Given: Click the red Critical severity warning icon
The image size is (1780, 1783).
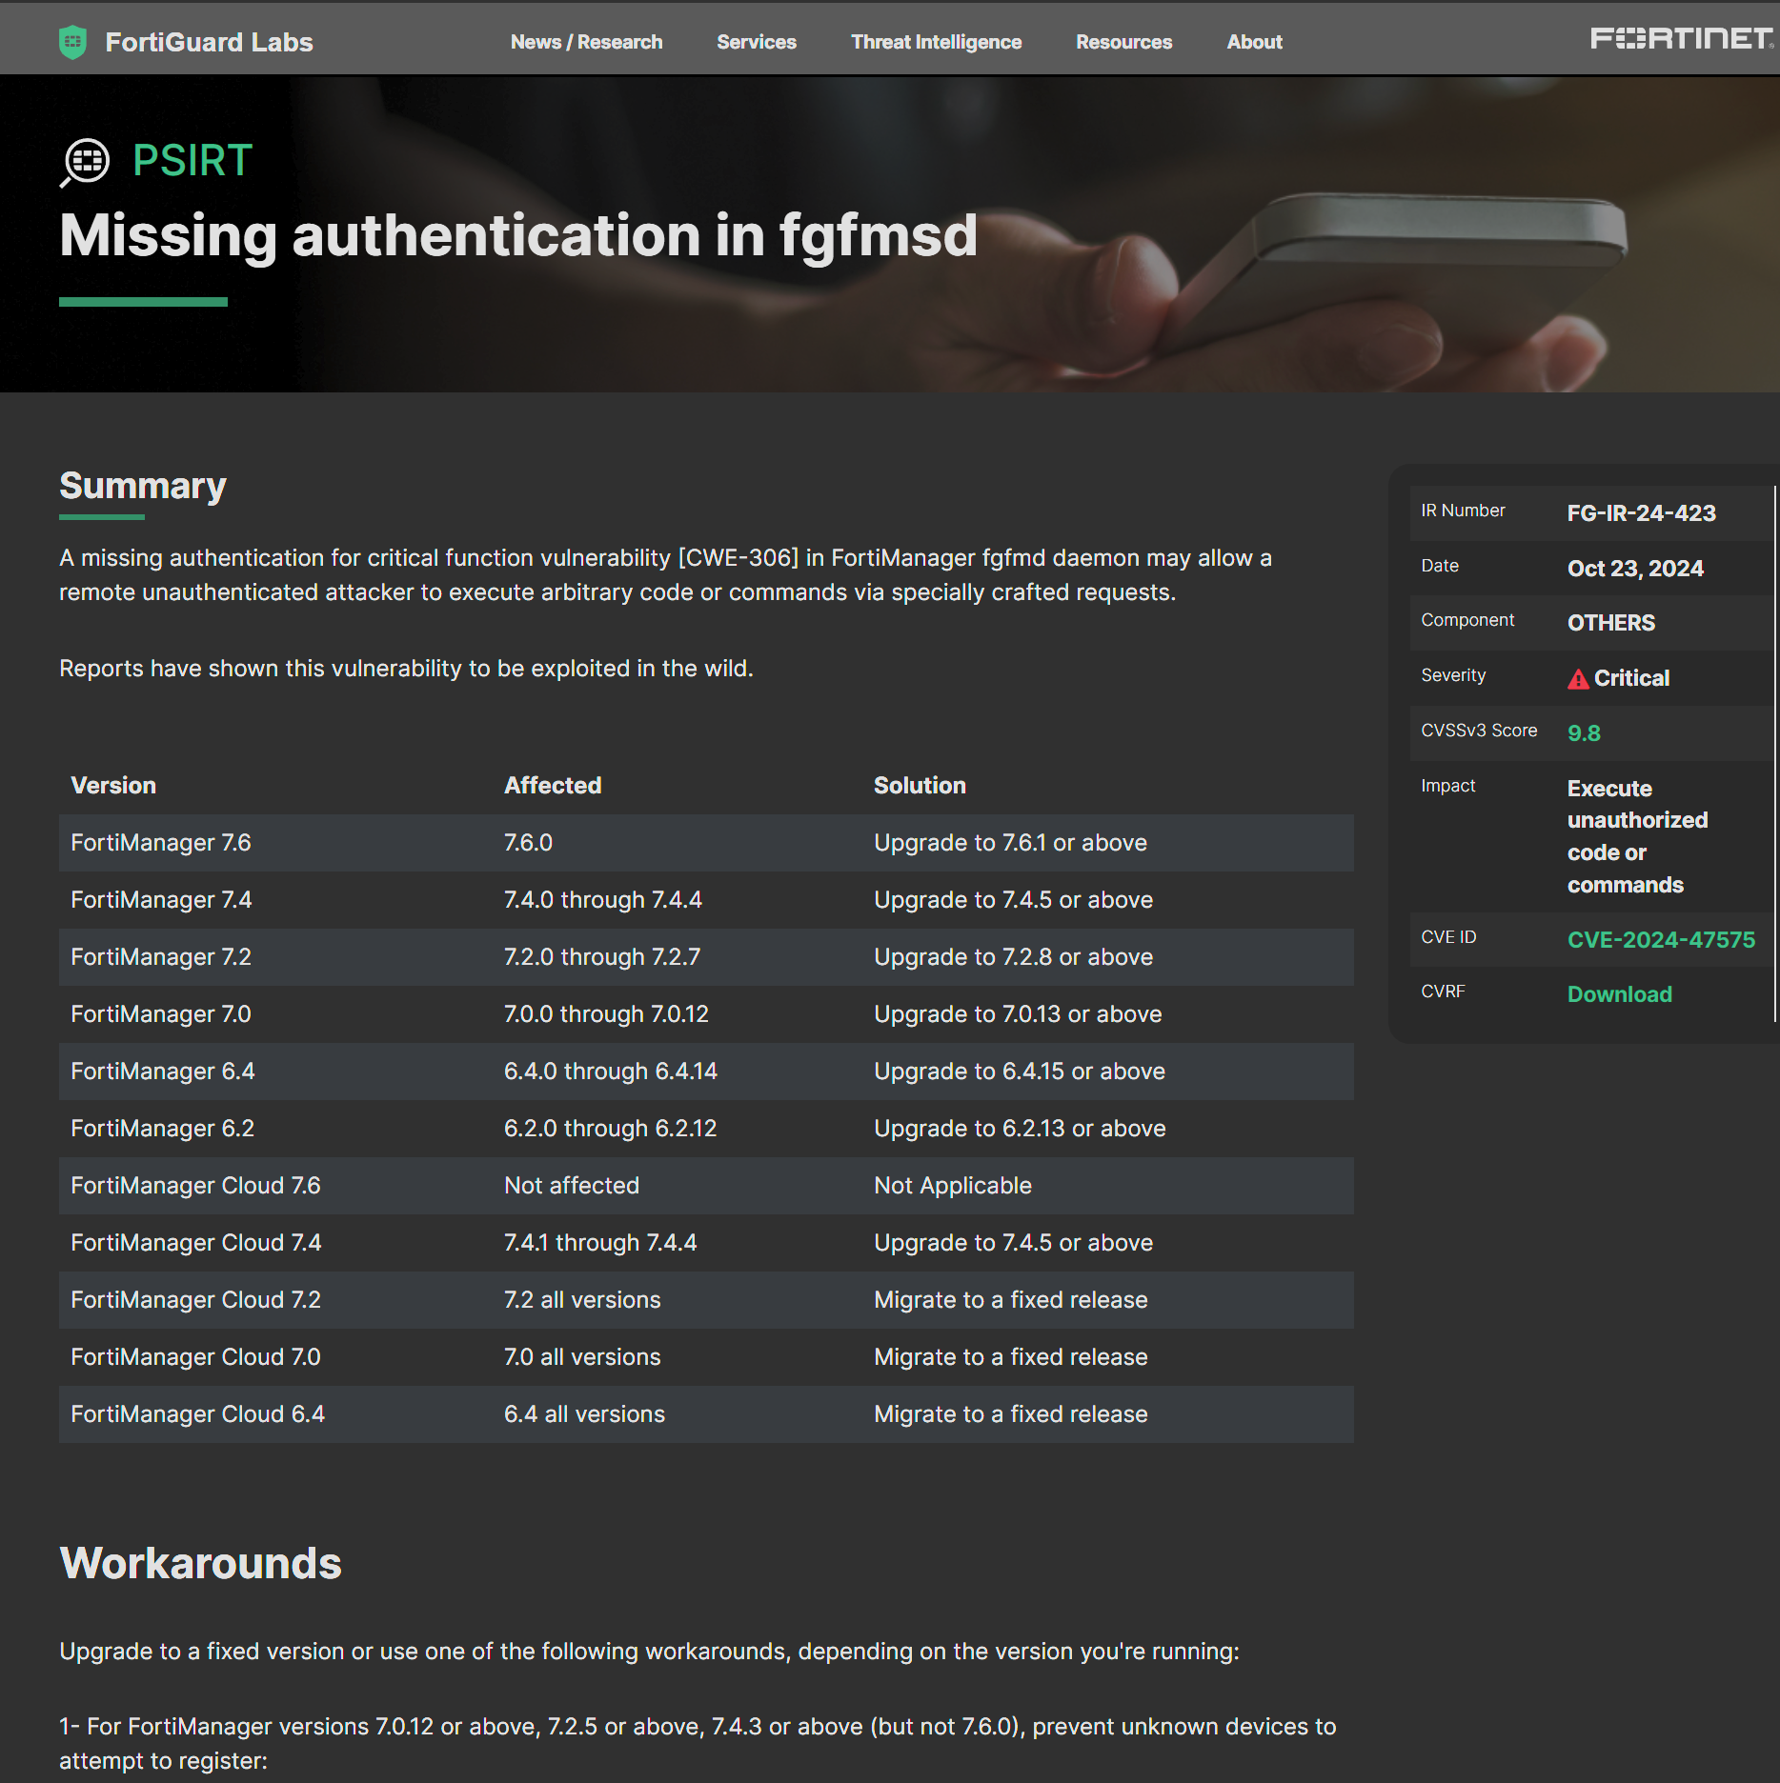Looking at the screenshot, I should (x=1578, y=678).
